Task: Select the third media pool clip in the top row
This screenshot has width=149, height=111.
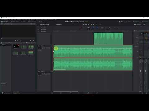Action: [31, 47]
